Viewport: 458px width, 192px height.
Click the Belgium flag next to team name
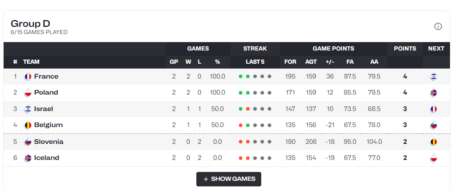pos(28,125)
